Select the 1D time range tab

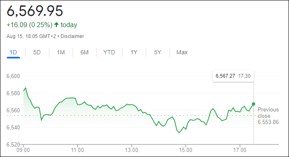[x=13, y=53]
